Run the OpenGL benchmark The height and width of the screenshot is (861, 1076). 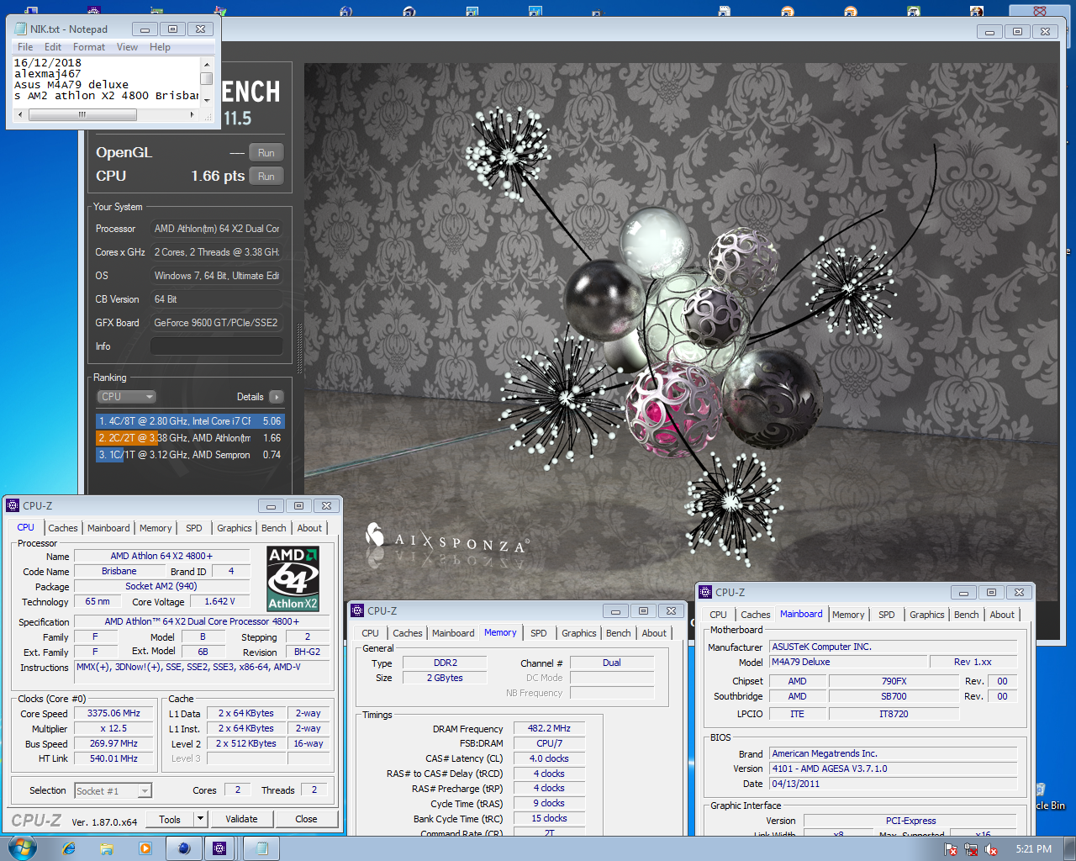pyautogui.click(x=266, y=153)
